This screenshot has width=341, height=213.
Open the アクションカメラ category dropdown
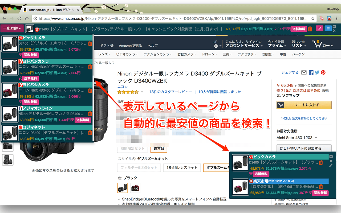pyautogui.click(x=157, y=54)
